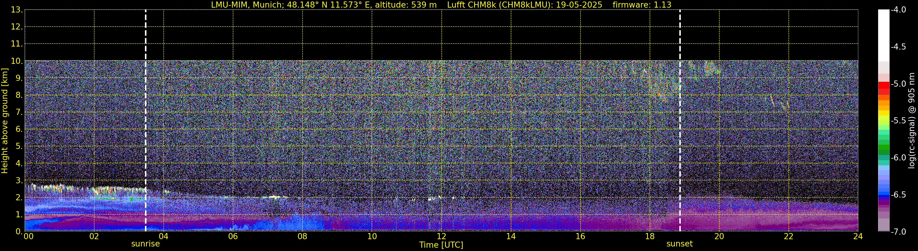Select the date '19-05-2025' in the title
Image resolution: width=918 pixels, height=251 pixels.
tap(579, 5)
